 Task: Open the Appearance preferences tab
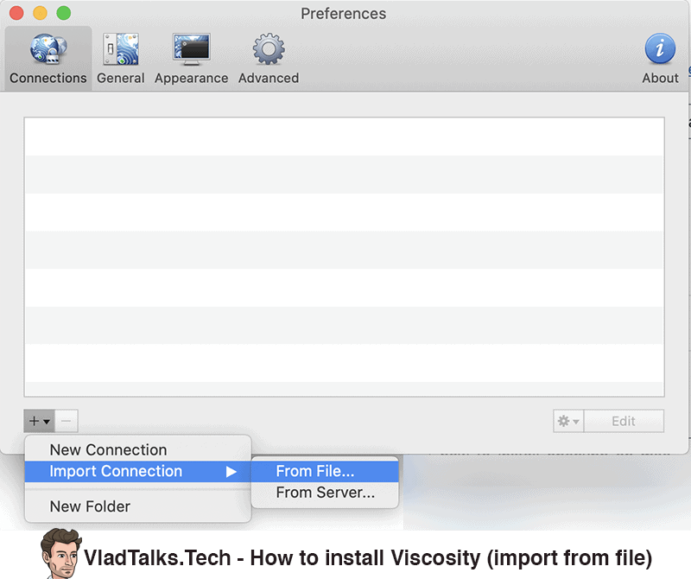[x=191, y=59]
